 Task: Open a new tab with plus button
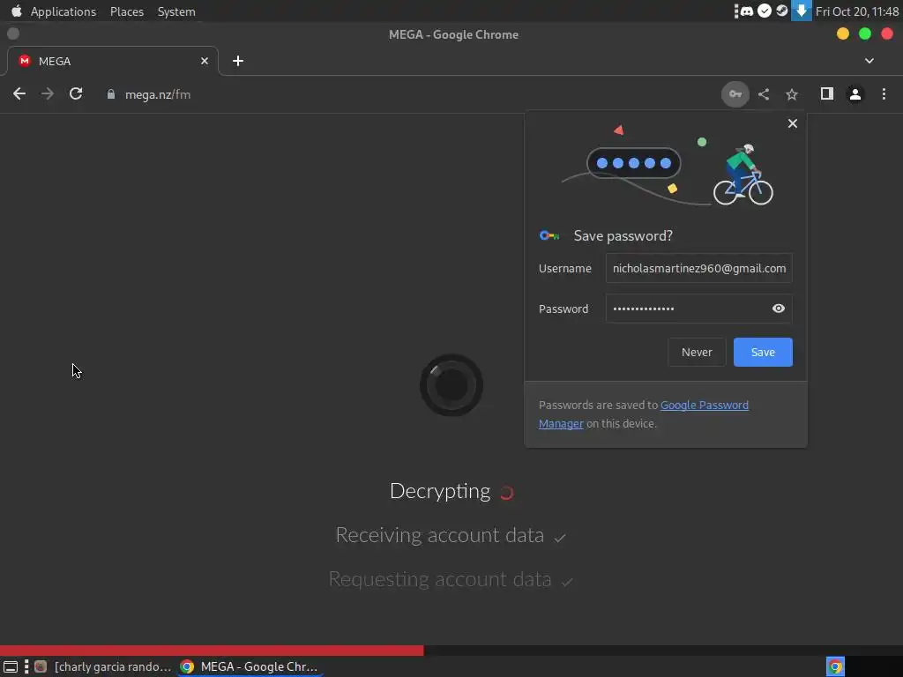click(238, 61)
